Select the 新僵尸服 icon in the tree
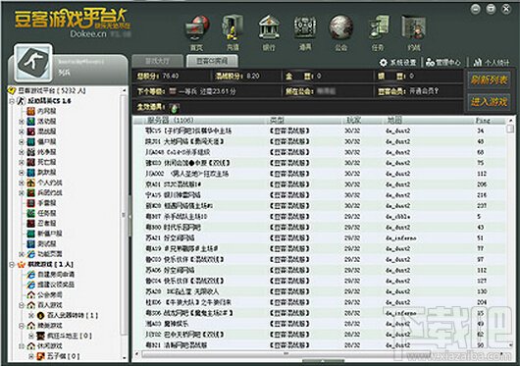Viewport: 520px width, 366px height. pyautogui.click(x=30, y=234)
